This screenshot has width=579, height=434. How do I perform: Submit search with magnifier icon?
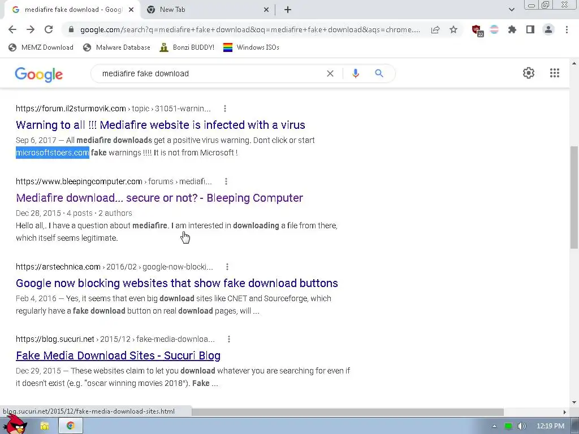(x=379, y=73)
